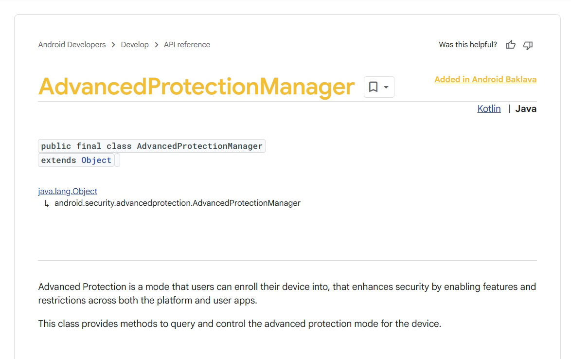Click the Was this helpful label

click(468, 45)
